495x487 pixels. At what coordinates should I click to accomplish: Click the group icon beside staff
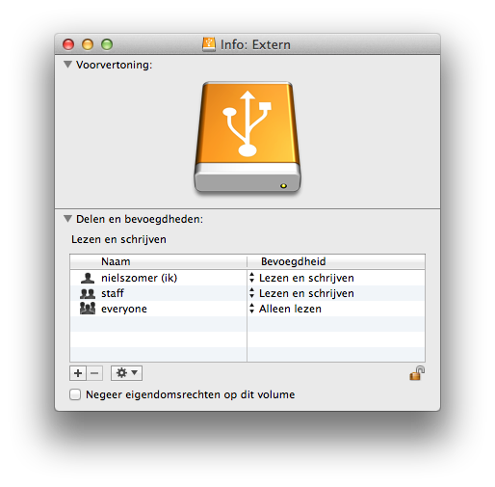(x=88, y=293)
